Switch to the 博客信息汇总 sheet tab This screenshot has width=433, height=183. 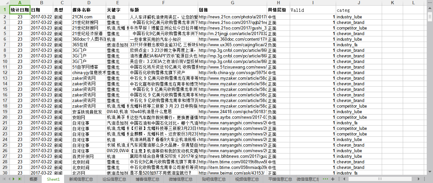point(147,179)
